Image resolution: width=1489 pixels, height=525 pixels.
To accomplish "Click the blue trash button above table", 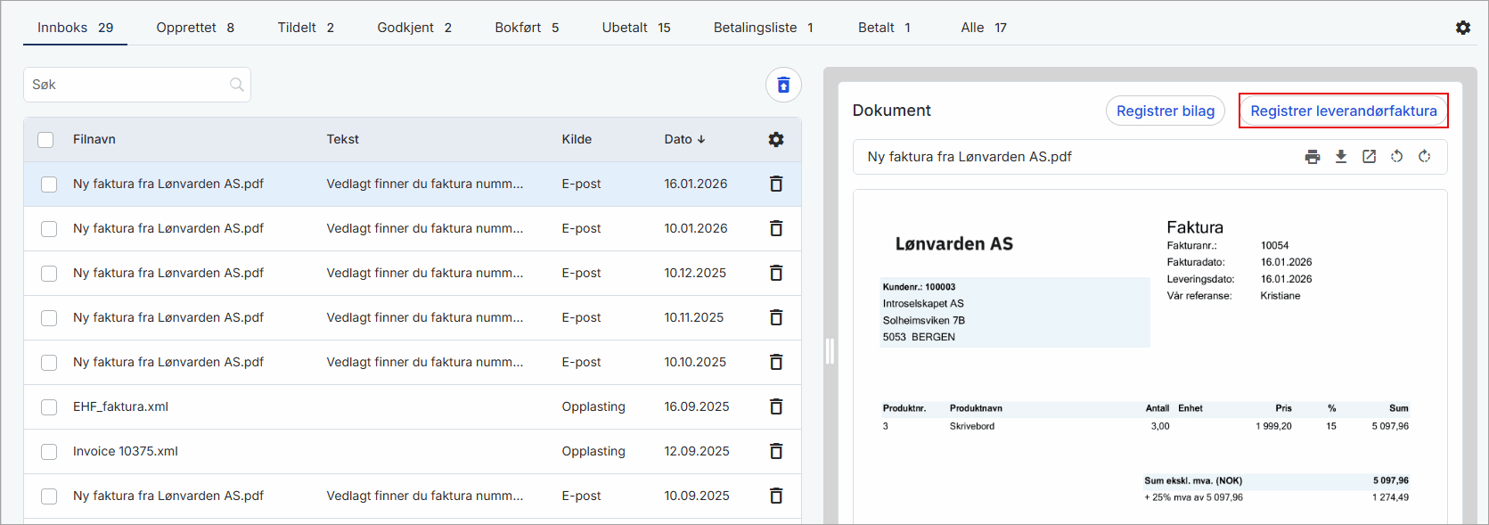I will click(x=783, y=85).
